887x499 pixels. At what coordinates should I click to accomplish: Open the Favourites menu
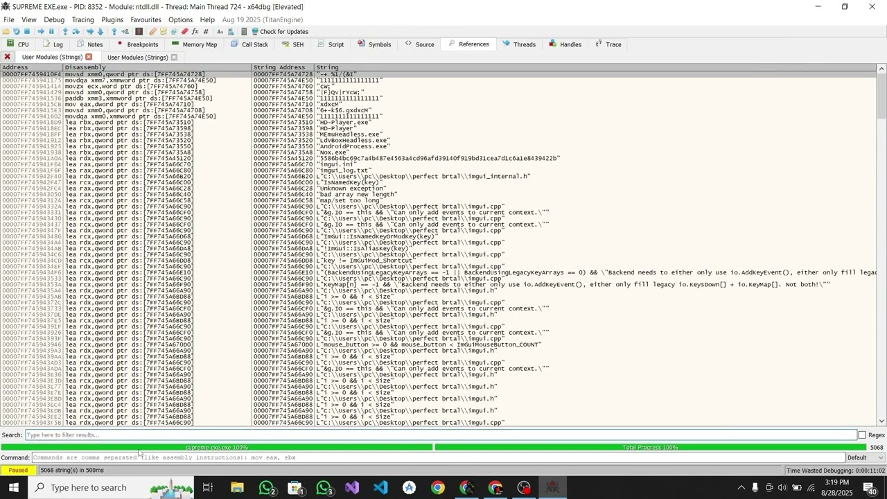click(146, 19)
